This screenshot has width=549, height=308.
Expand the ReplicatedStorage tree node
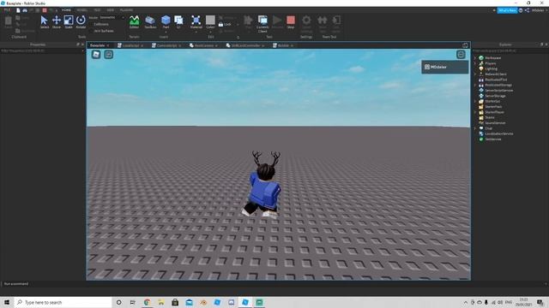coord(475,85)
